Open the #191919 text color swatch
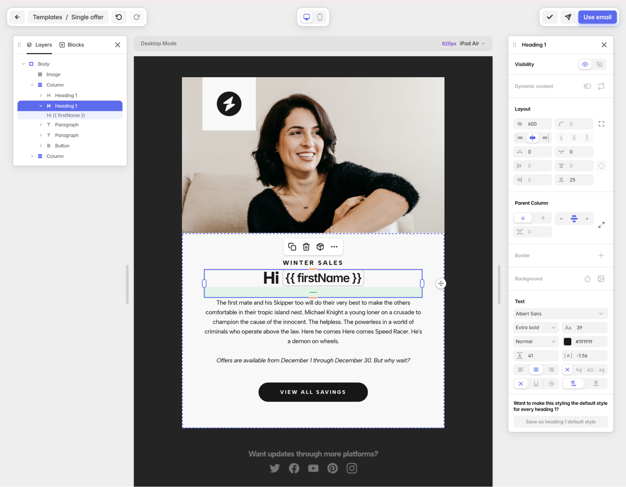626x487 pixels. point(568,342)
